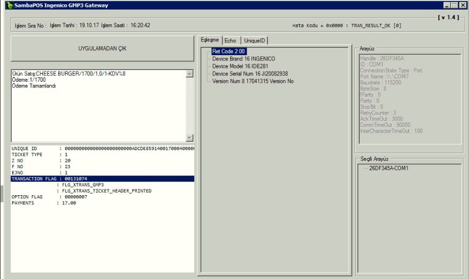
Task: Select the TRANSACTION FLAG row
Action: tap(102, 179)
